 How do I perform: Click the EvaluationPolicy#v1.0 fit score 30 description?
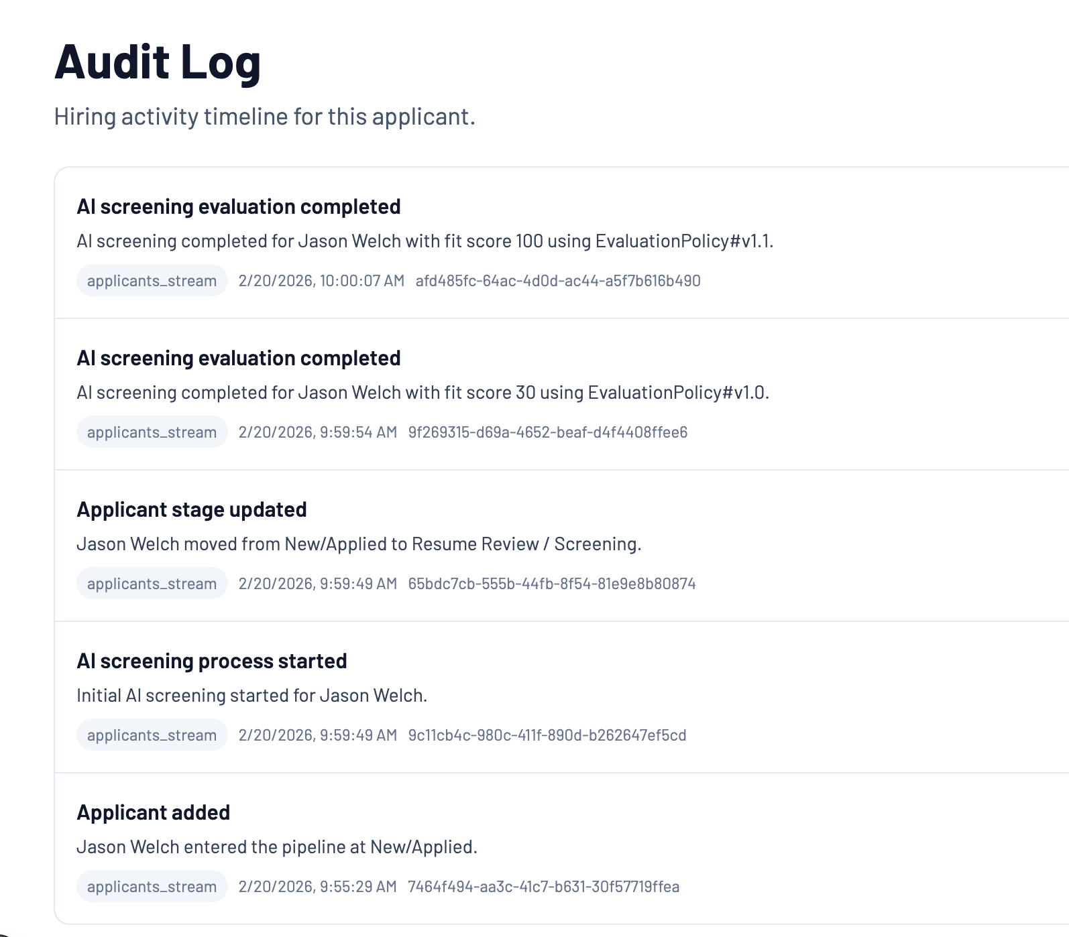(x=423, y=393)
